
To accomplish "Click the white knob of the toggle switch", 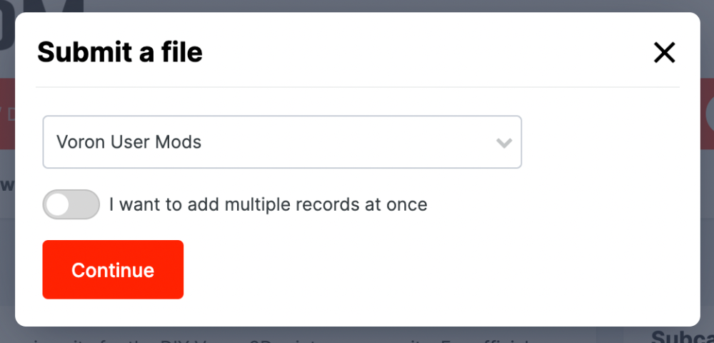I will point(57,204).
